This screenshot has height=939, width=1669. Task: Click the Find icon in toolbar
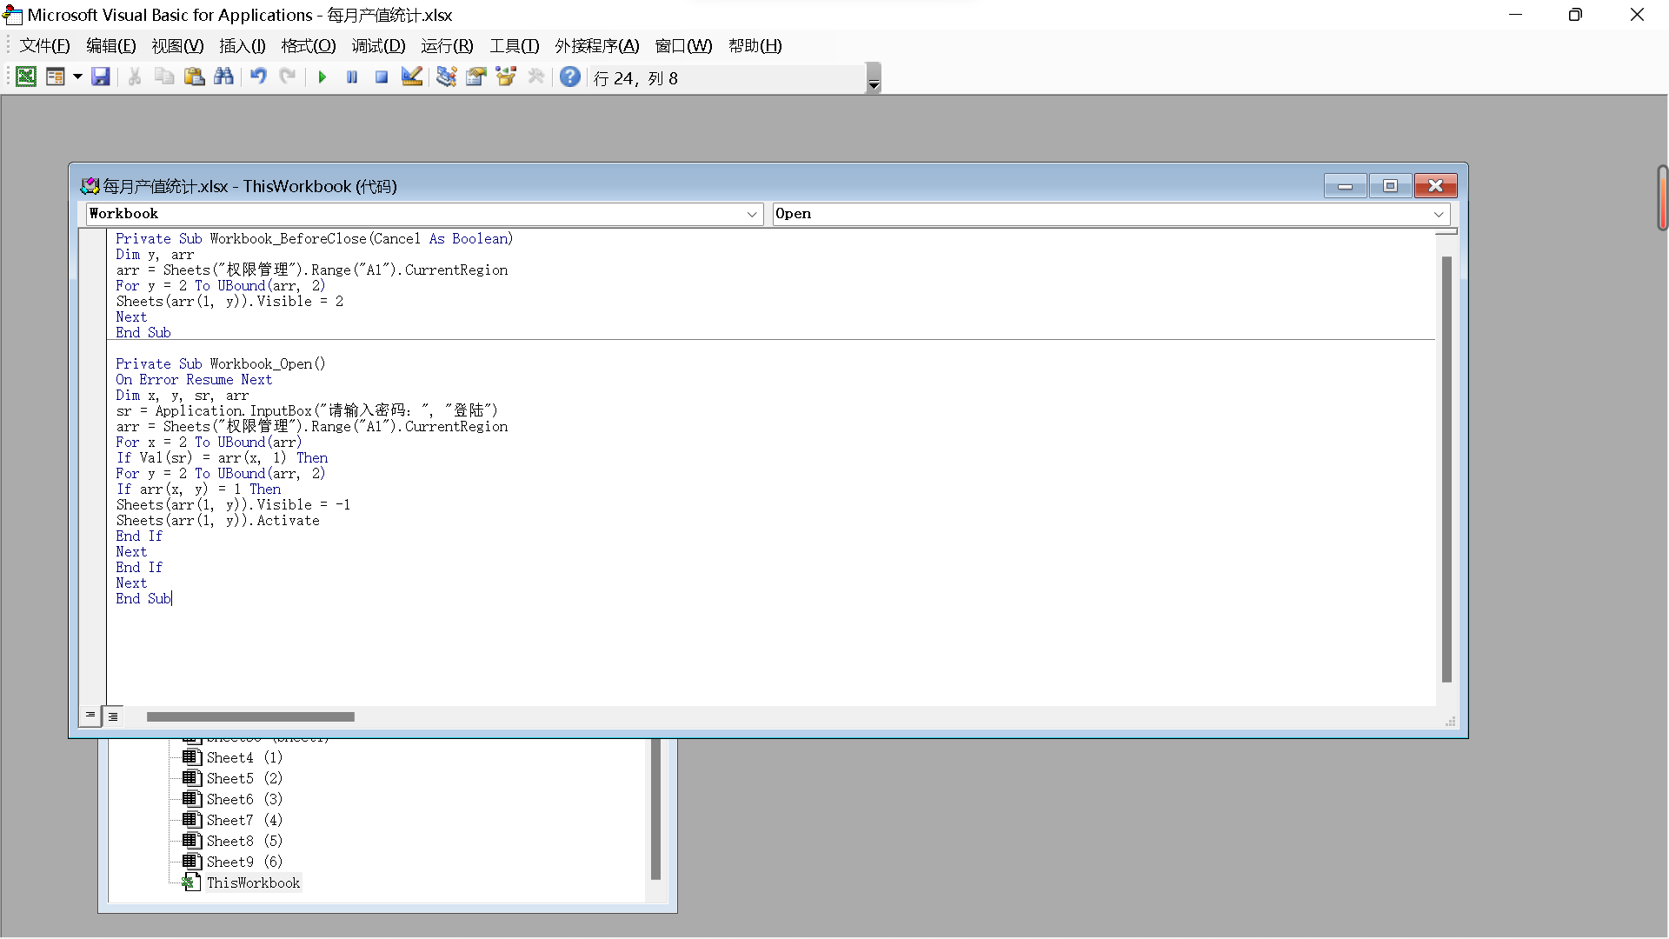[226, 78]
